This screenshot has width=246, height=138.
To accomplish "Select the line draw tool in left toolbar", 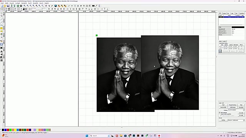I will pyautogui.click(x=2, y=19).
